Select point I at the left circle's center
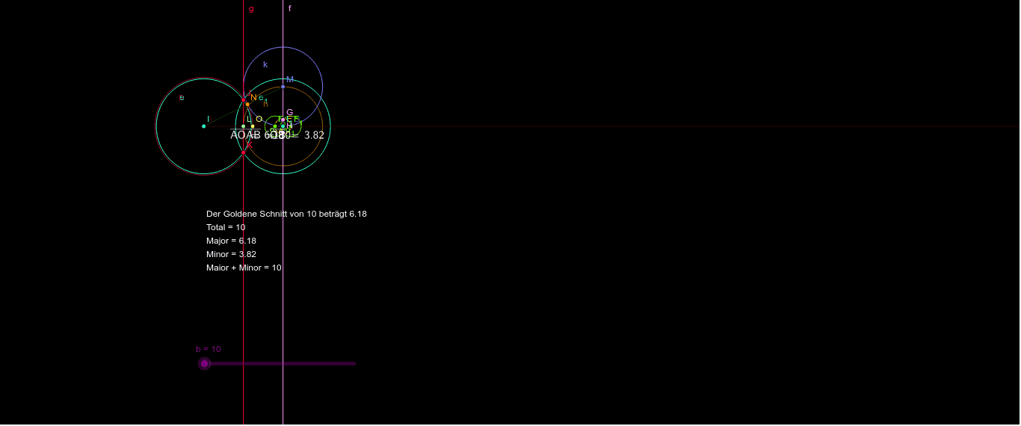 coord(203,126)
